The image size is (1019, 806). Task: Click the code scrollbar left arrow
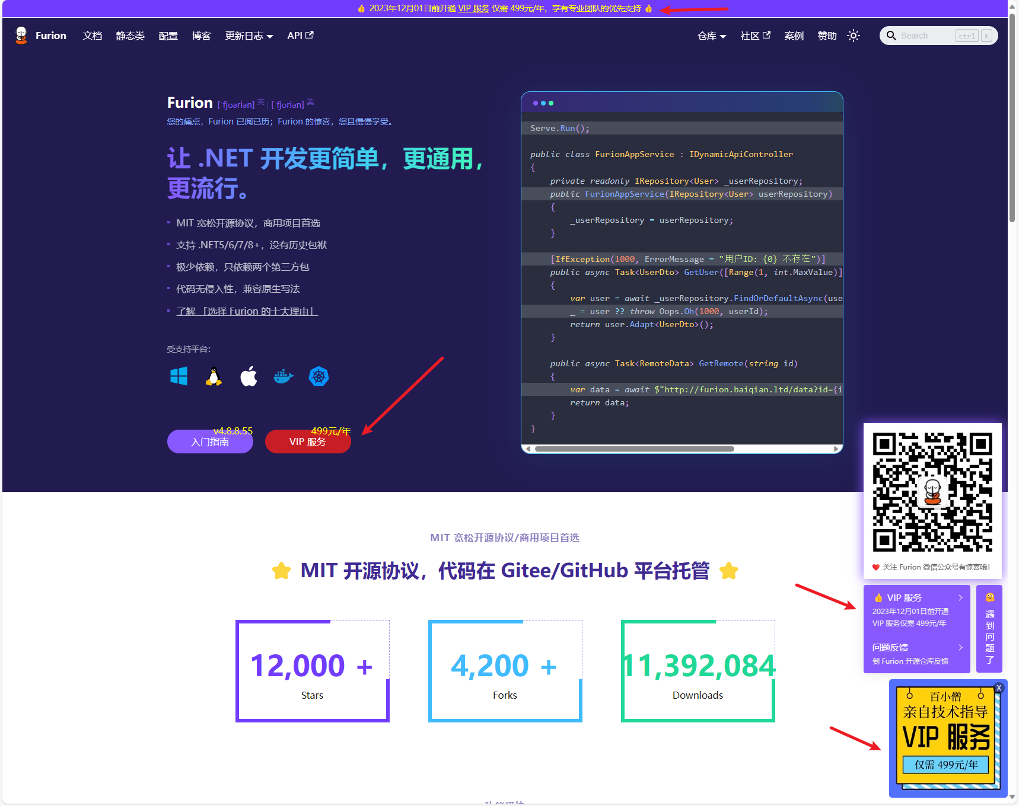click(x=528, y=449)
